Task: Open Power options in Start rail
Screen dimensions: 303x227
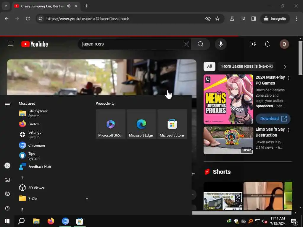Action: point(7,208)
